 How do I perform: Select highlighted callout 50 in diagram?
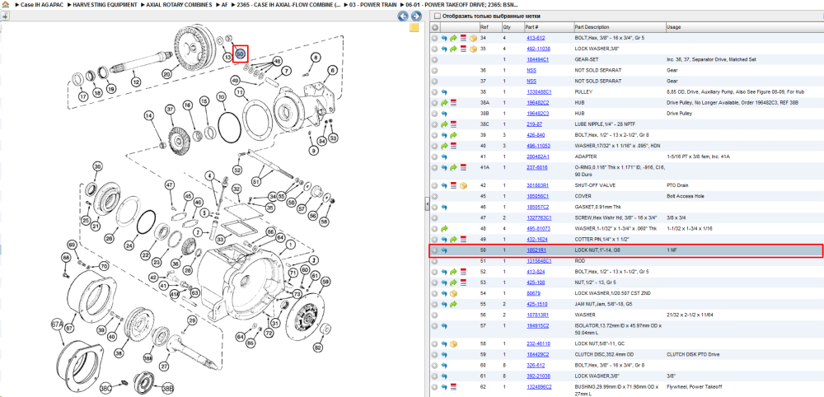(x=240, y=54)
